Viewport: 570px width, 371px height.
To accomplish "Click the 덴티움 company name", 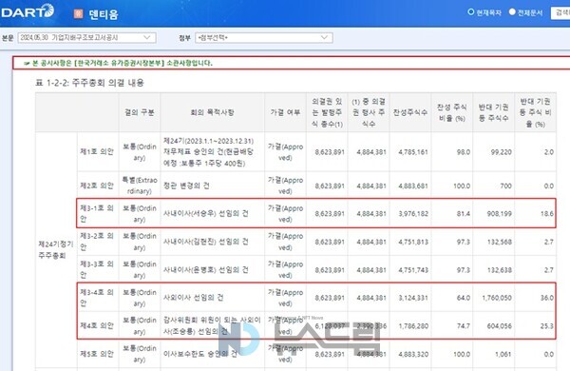I will (x=104, y=14).
